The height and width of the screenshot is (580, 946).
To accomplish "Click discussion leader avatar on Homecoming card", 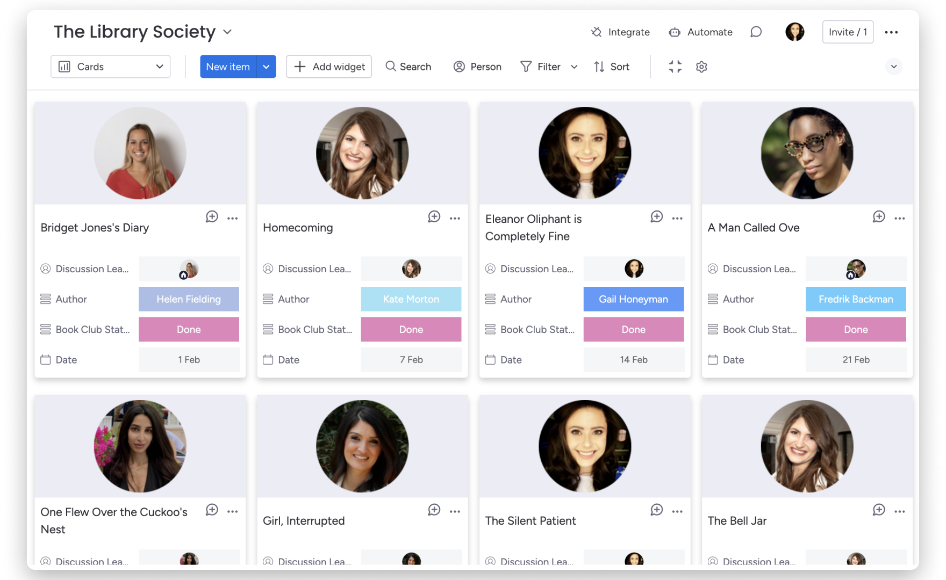I will coord(411,269).
